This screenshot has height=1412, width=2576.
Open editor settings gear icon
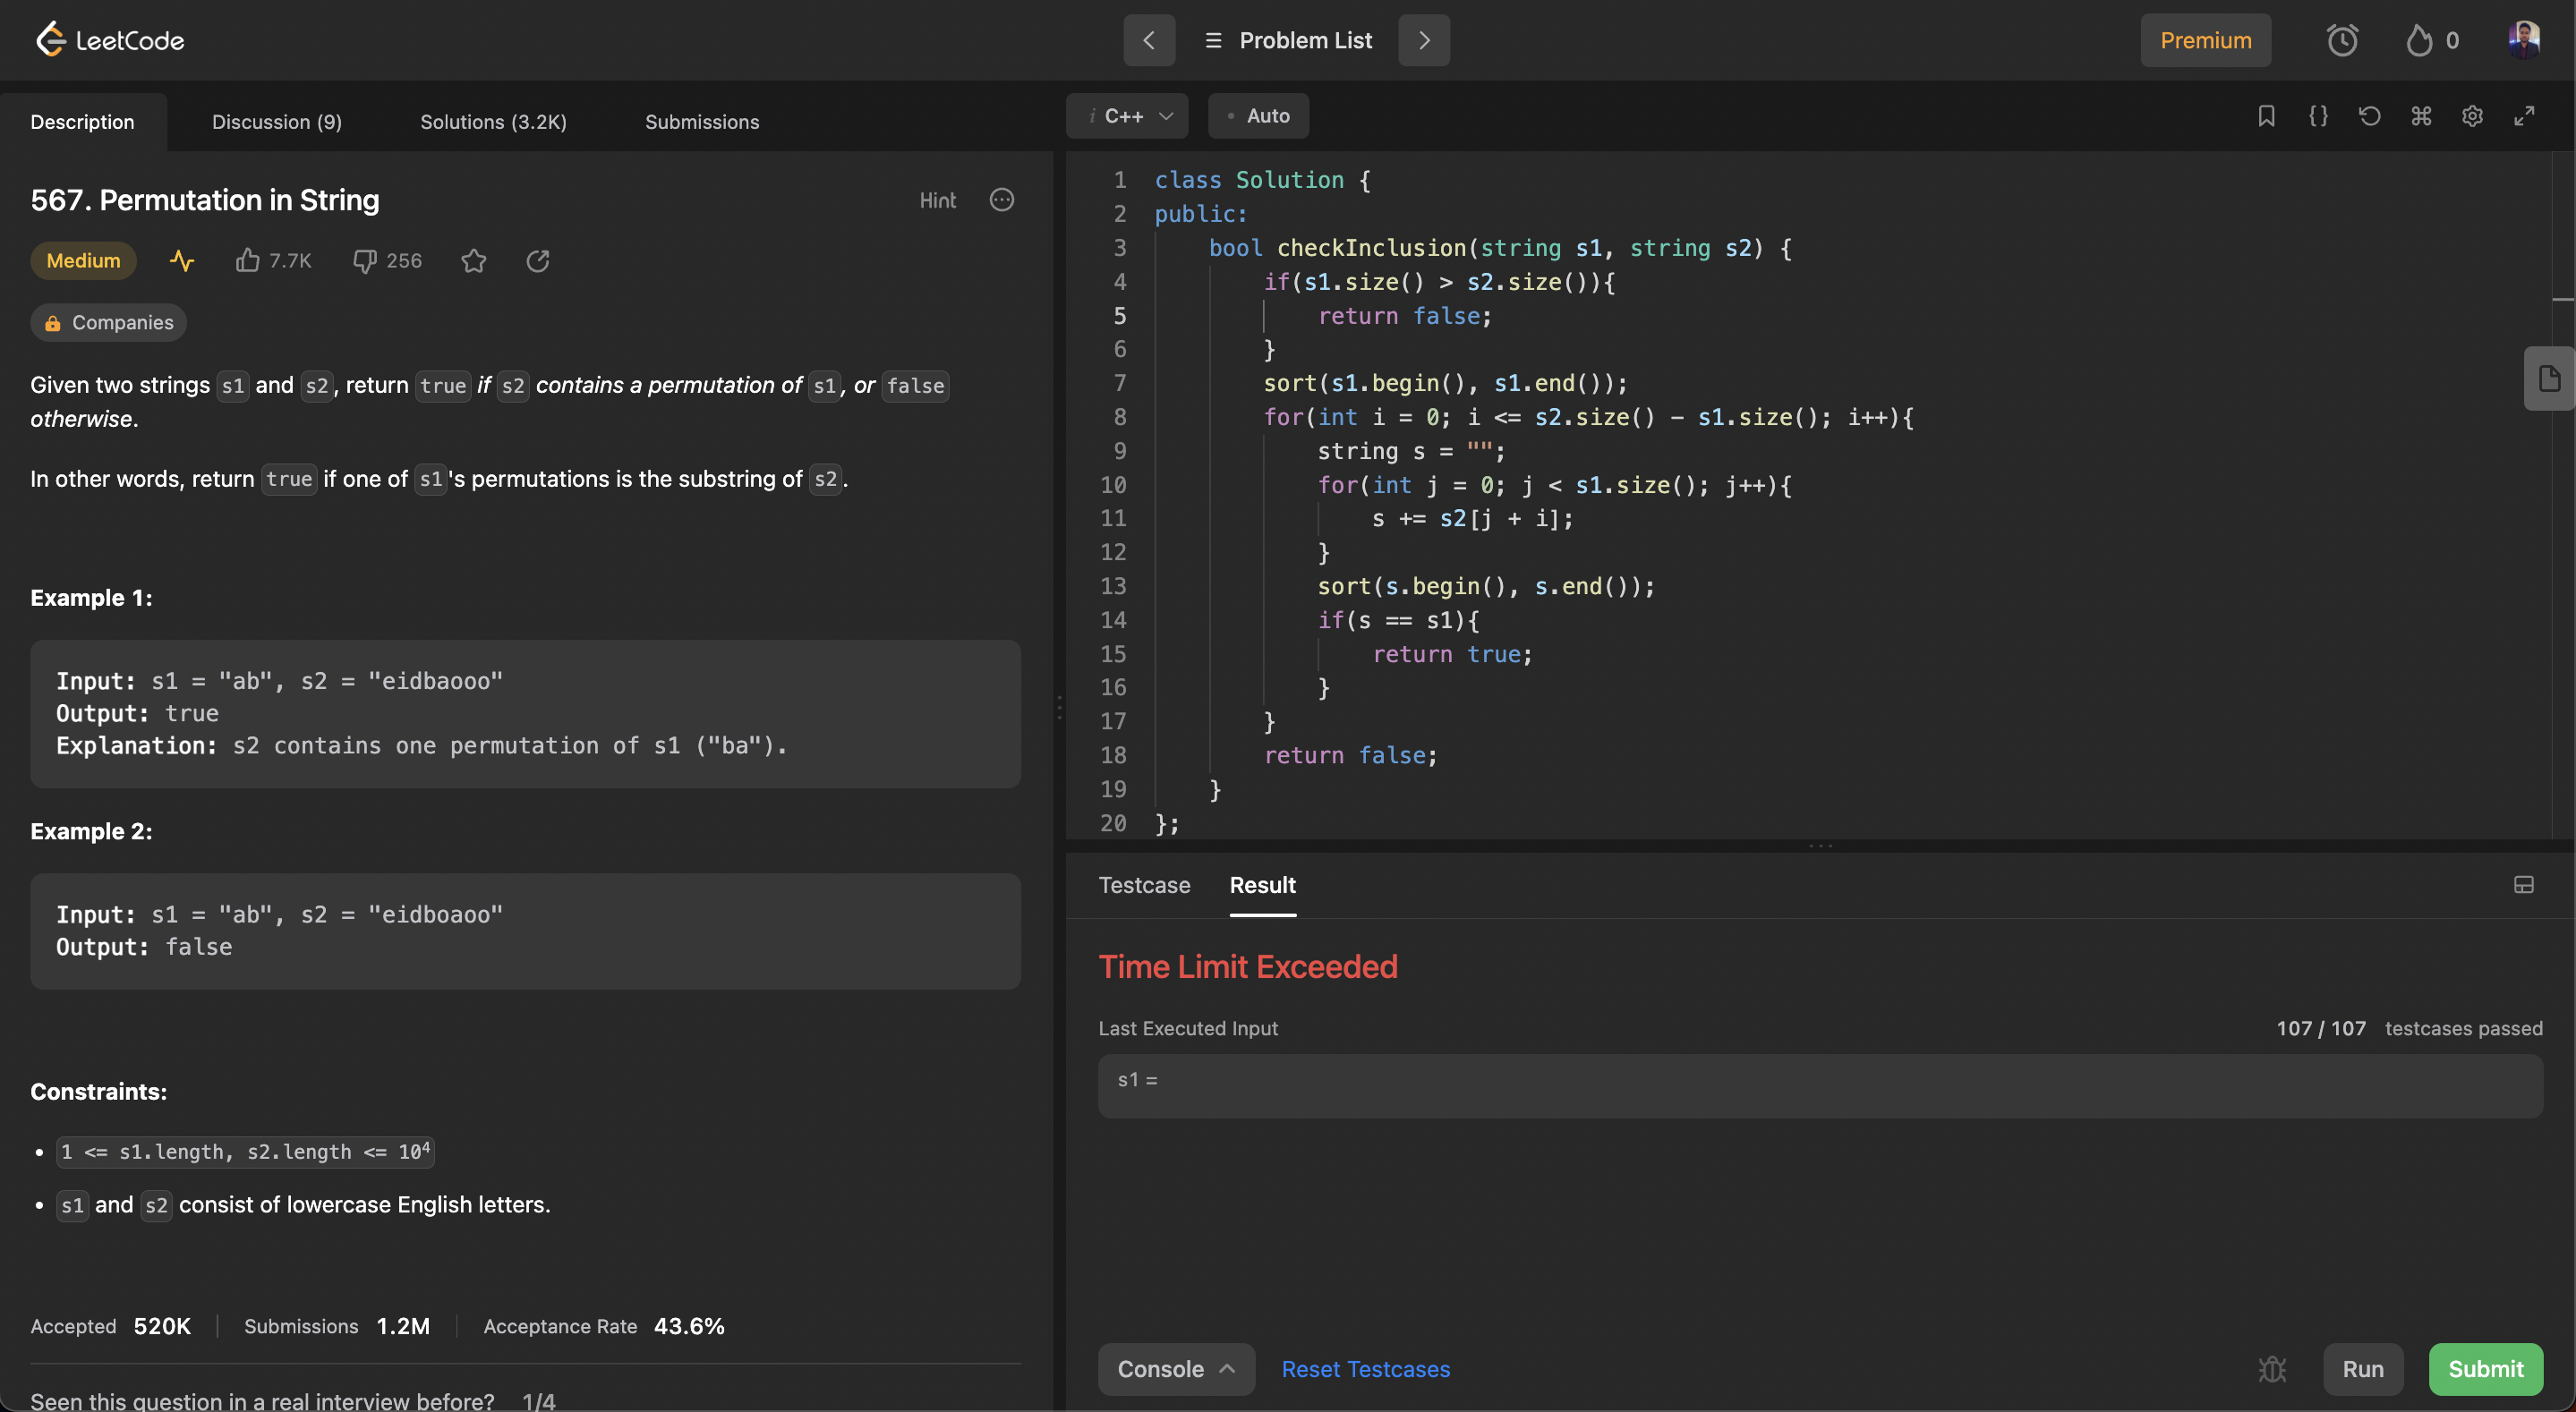2472,116
